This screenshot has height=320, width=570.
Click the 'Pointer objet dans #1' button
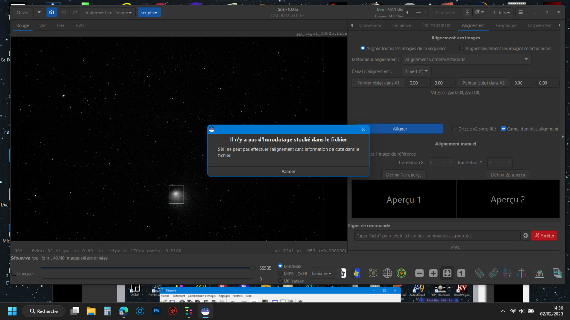(x=378, y=83)
